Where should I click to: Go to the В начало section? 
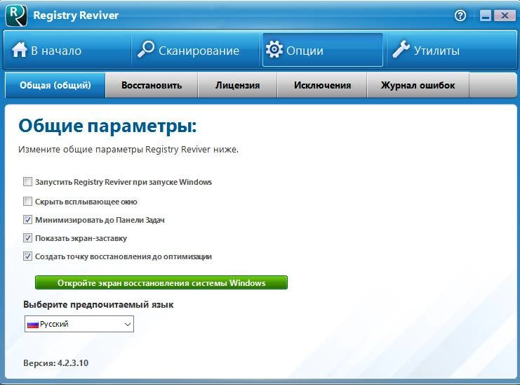pos(67,50)
